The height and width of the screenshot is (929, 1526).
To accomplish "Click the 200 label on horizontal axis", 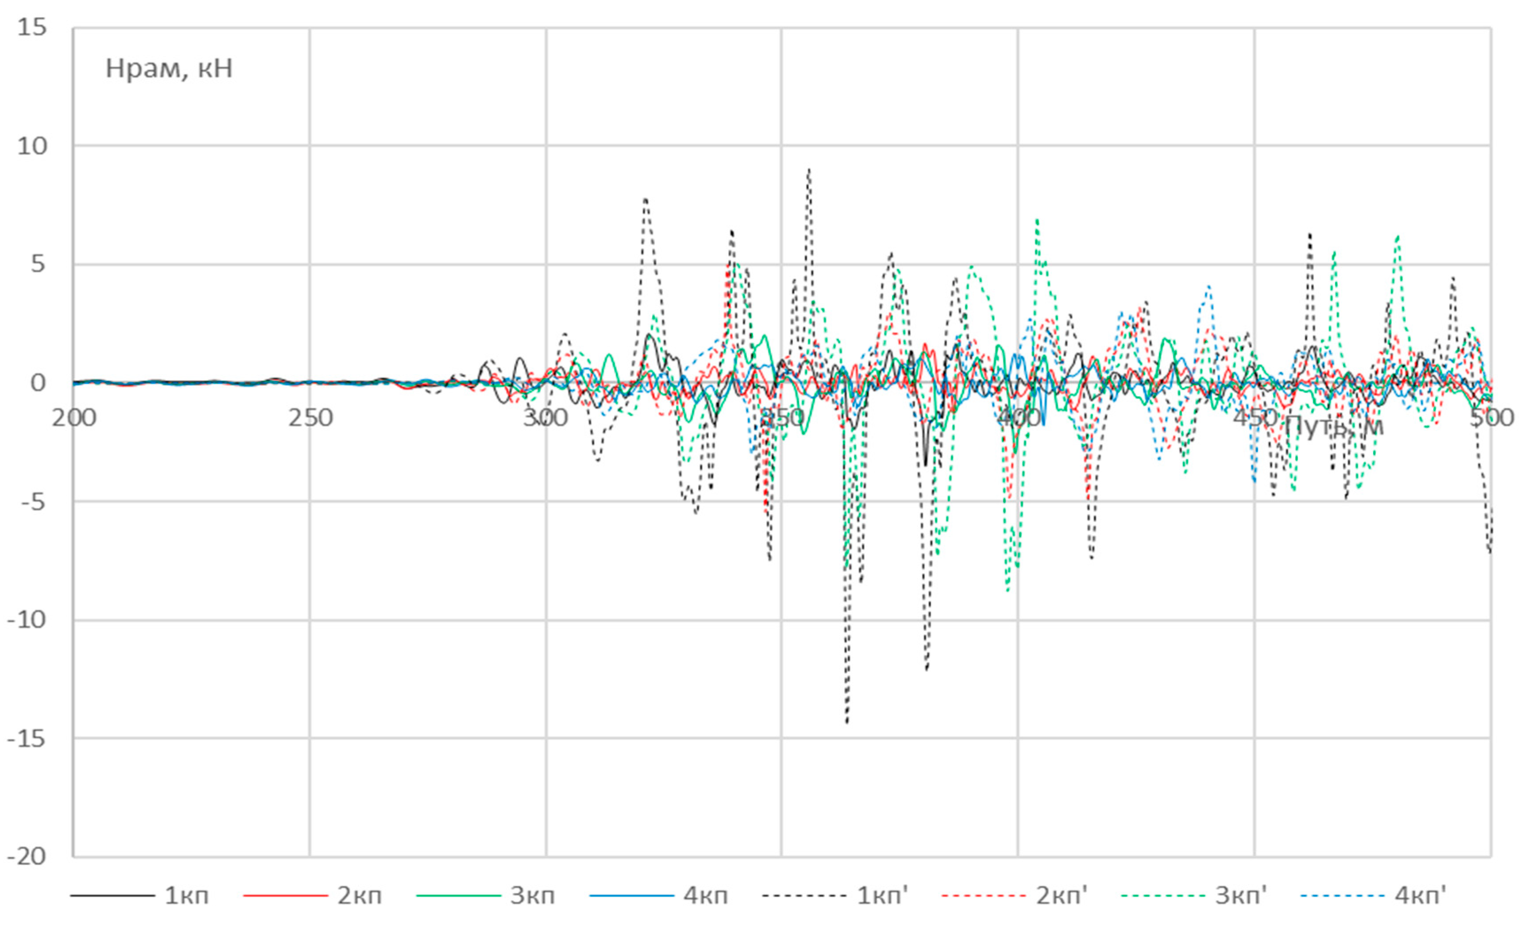I will (x=74, y=418).
